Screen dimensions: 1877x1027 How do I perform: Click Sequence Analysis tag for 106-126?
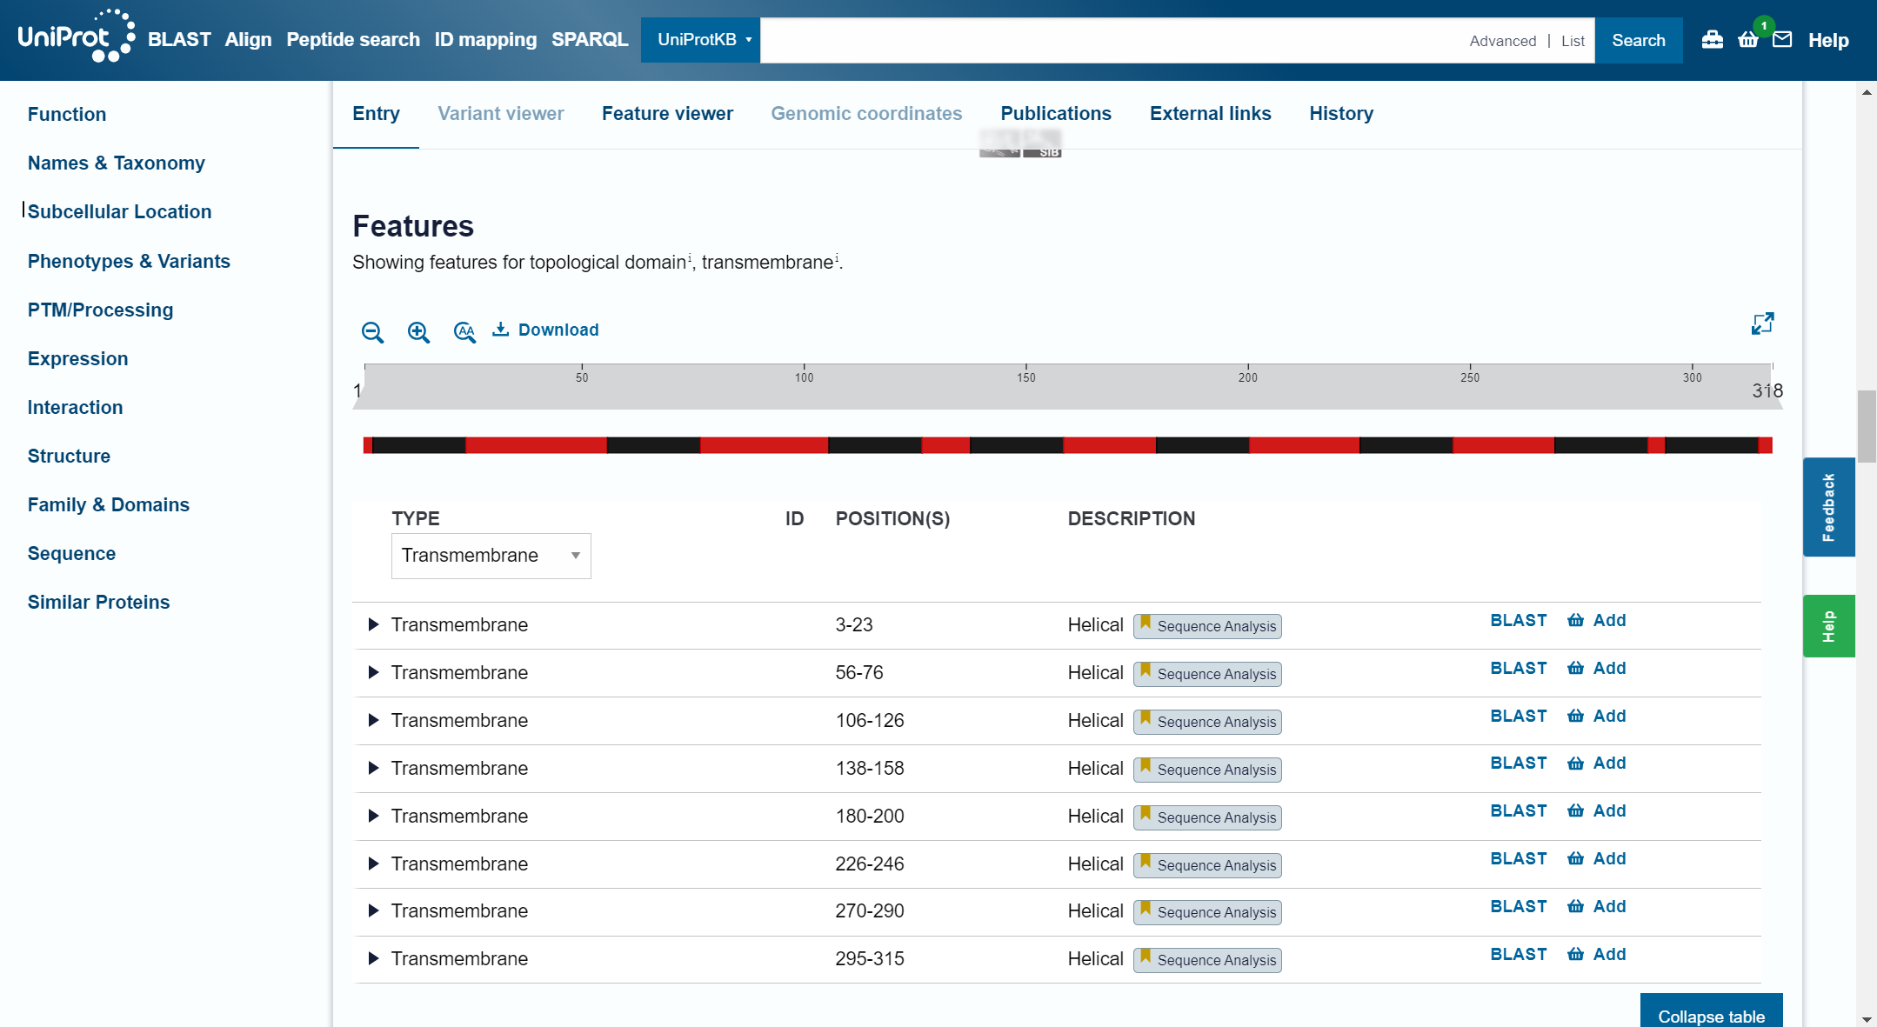(x=1207, y=722)
